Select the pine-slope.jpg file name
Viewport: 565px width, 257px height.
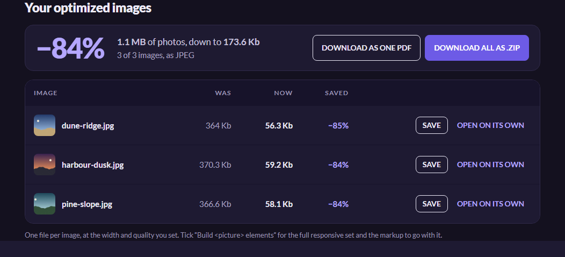click(x=87, y=205)
